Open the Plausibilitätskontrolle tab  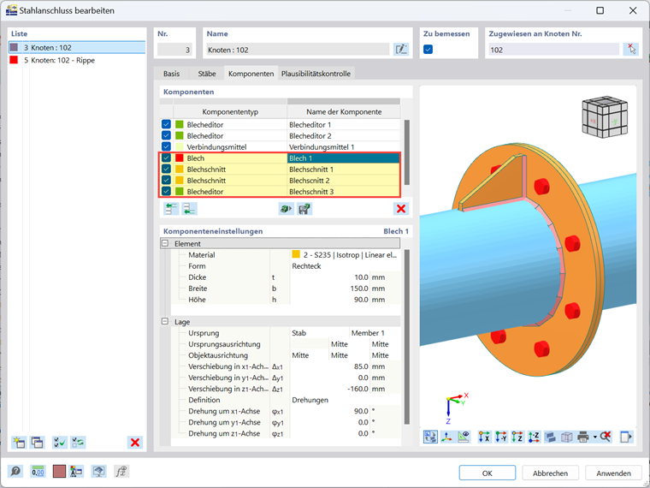point(316,74)
